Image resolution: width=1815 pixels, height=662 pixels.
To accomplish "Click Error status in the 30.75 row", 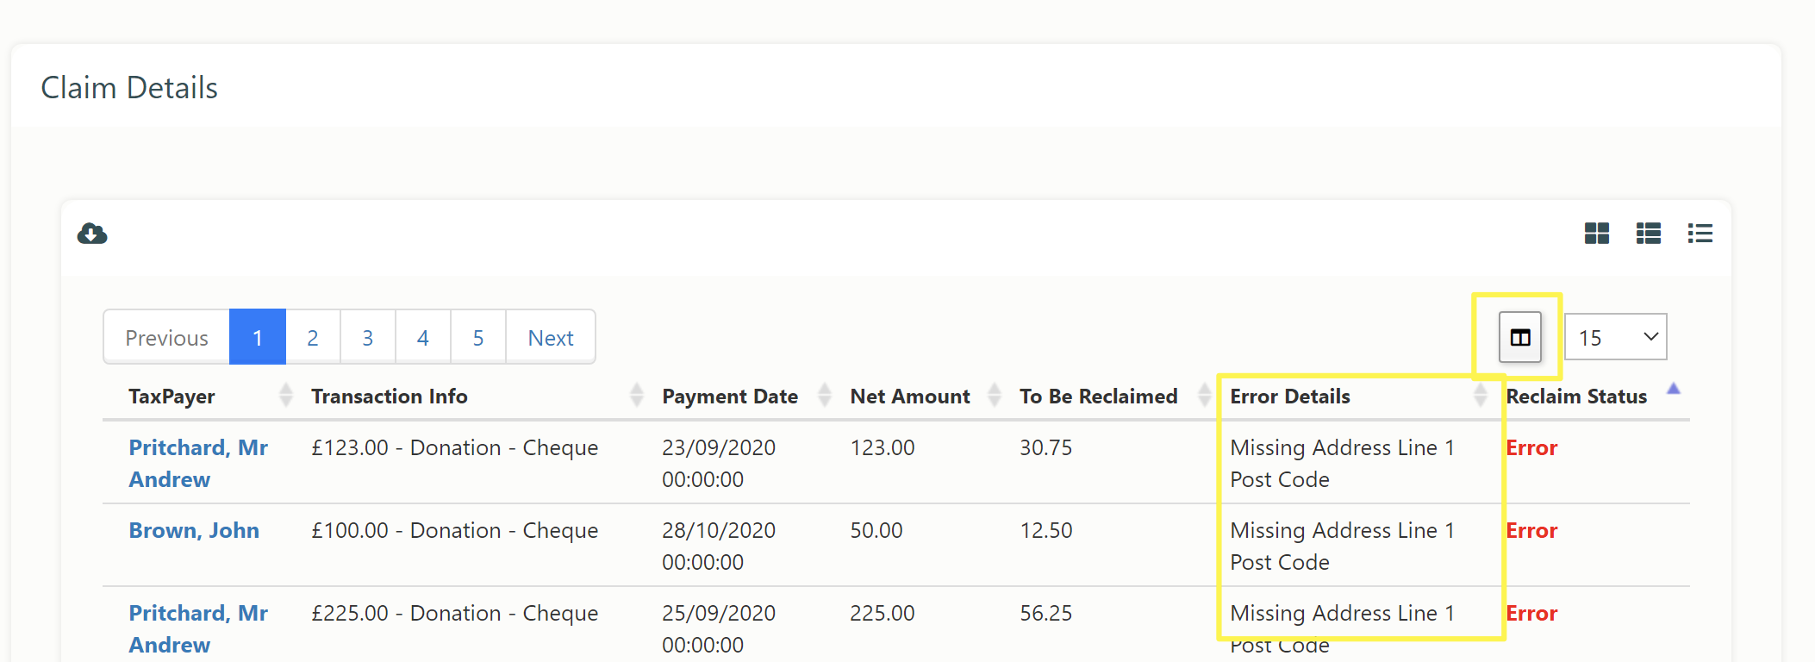I will (x=1532, y=447).
